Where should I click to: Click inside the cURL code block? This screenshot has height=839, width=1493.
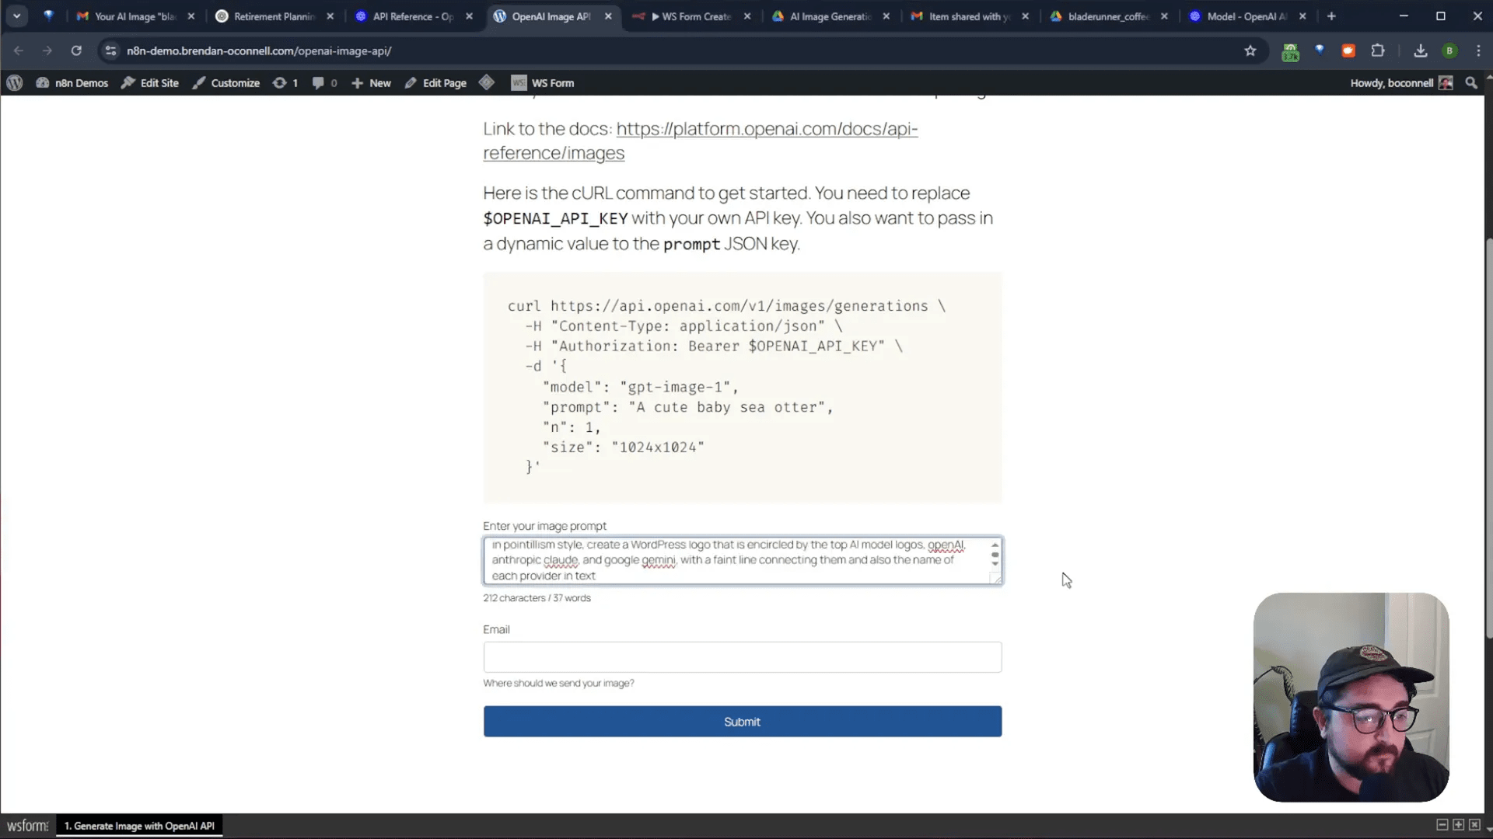click(x=743, y=387)
